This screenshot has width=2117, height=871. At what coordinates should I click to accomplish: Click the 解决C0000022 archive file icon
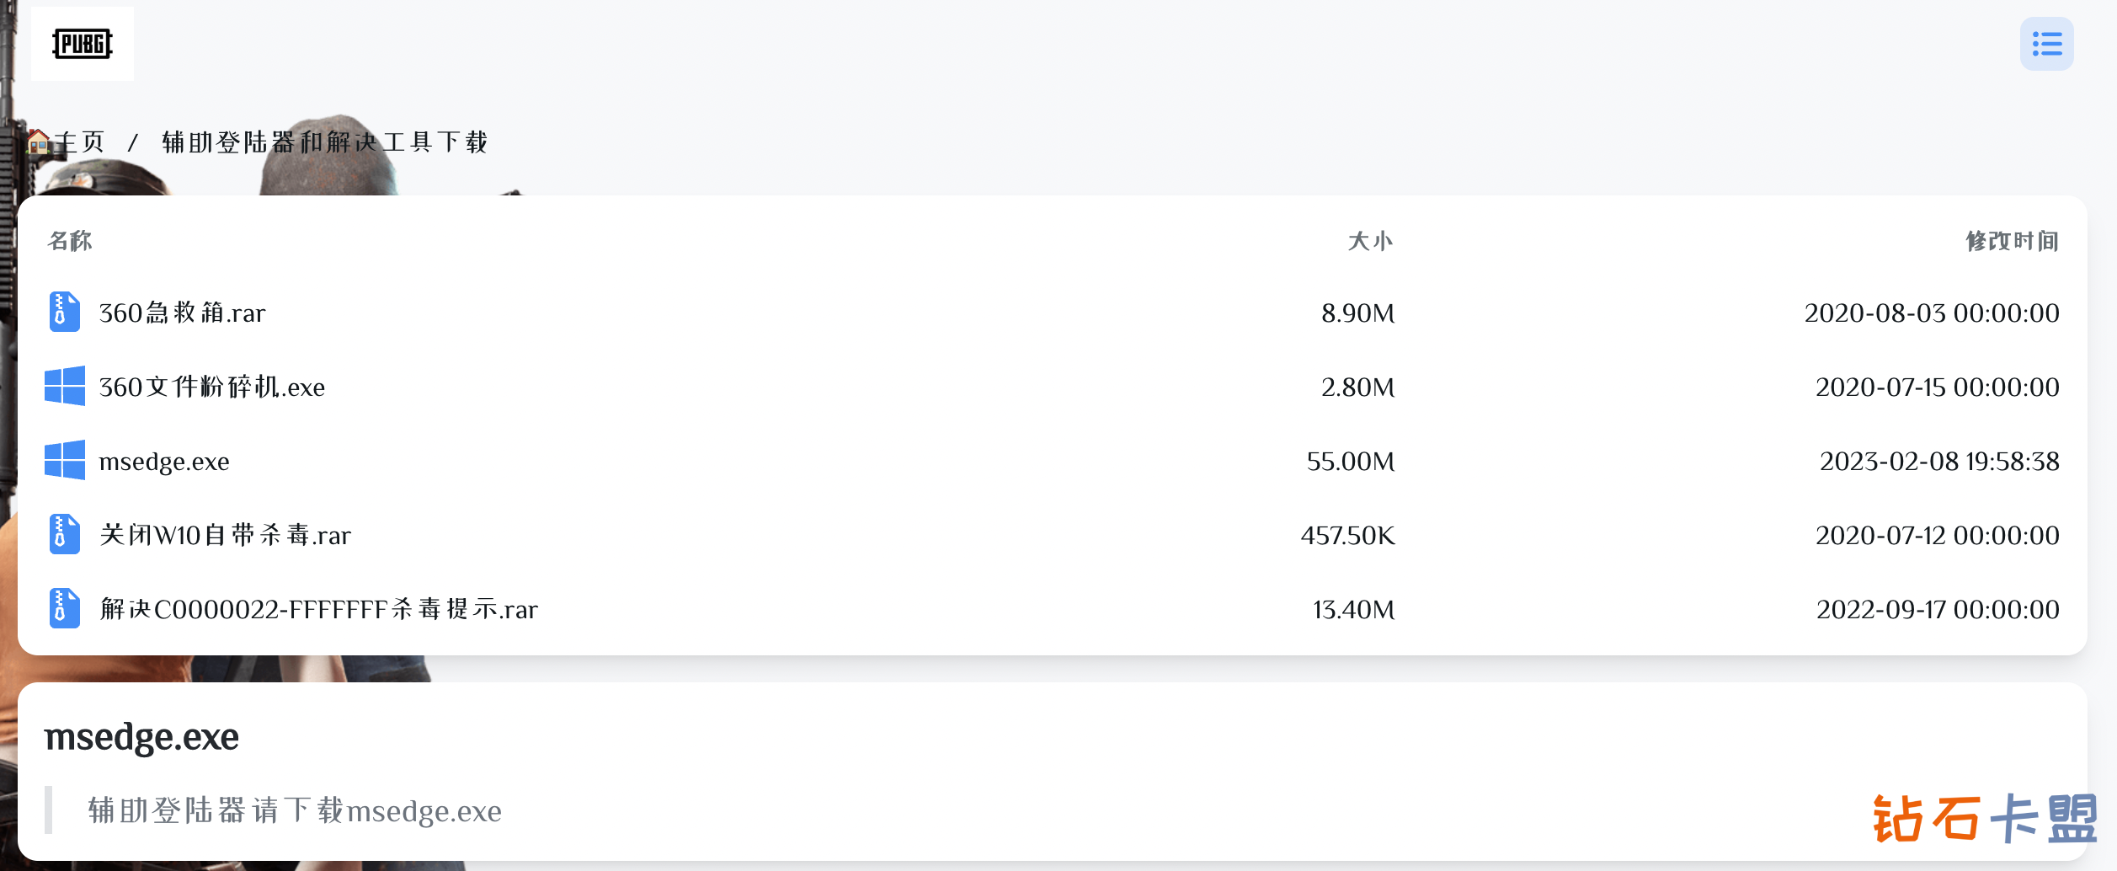coord(64,609)
